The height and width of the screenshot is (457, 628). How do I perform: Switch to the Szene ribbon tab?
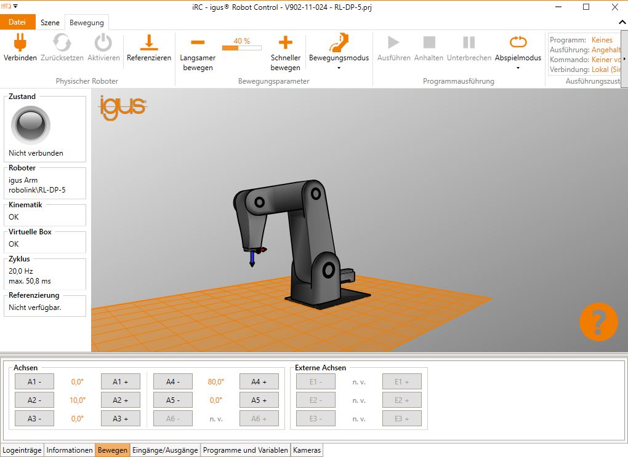point(50,23)
